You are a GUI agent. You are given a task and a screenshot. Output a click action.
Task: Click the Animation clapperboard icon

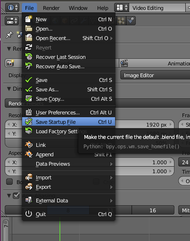(124, 63)
